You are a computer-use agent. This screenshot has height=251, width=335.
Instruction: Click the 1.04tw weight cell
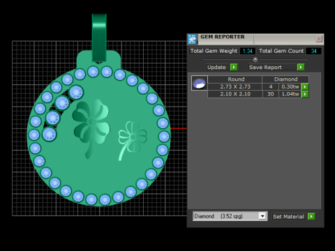click(290, 94)
